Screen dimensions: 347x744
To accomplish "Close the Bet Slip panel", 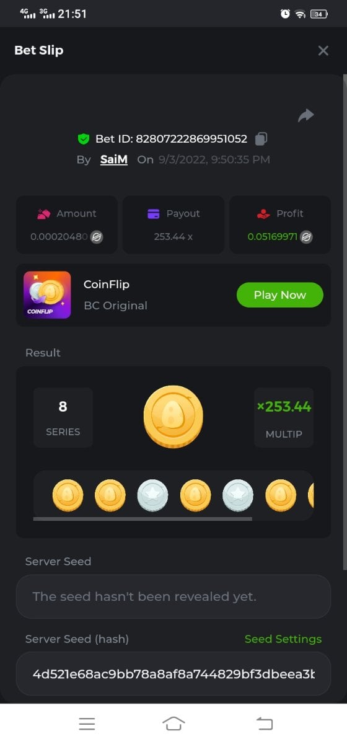I will (323, 51).
